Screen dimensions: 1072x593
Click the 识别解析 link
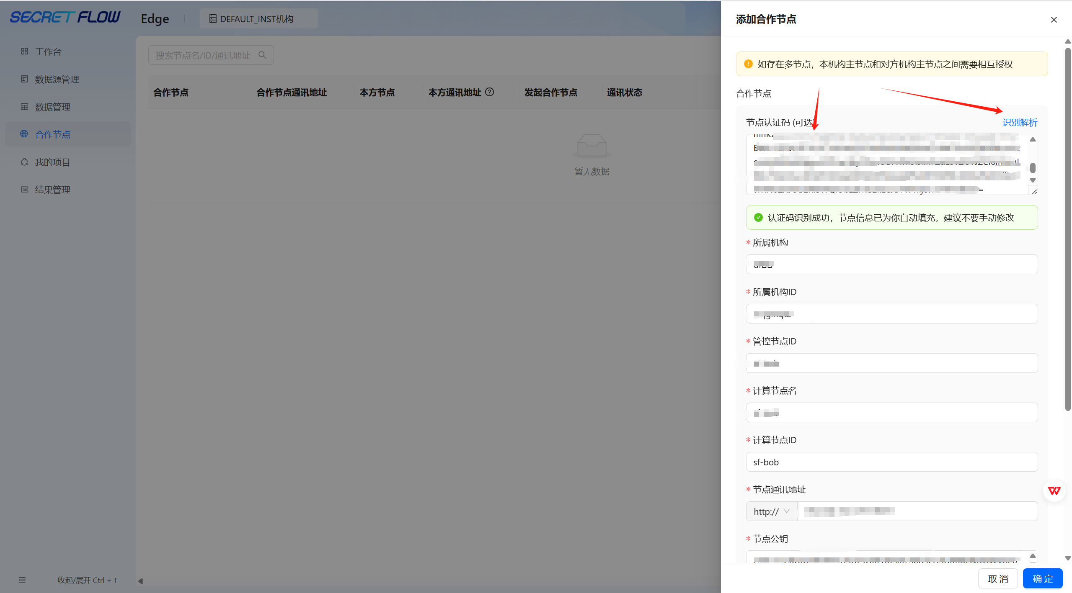[x=1020, y=122]
